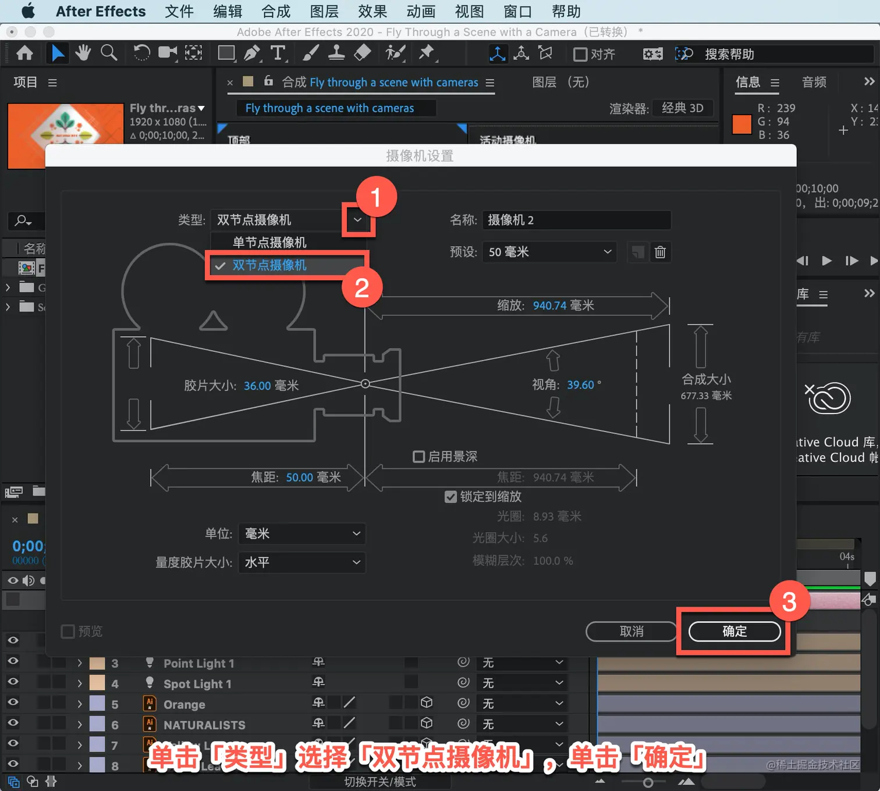The width and height of the screenshot is (880, 791).
Task: Expand the NATURALISTS layer properties
Action: 80,725
